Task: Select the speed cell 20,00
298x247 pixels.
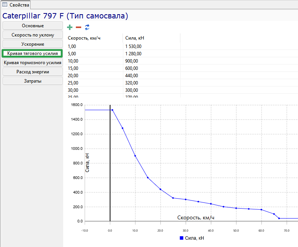Action: click(94, 75)
